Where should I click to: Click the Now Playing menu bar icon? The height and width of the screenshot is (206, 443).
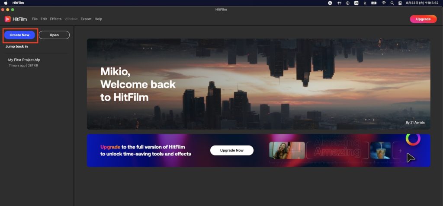[347, 3]
